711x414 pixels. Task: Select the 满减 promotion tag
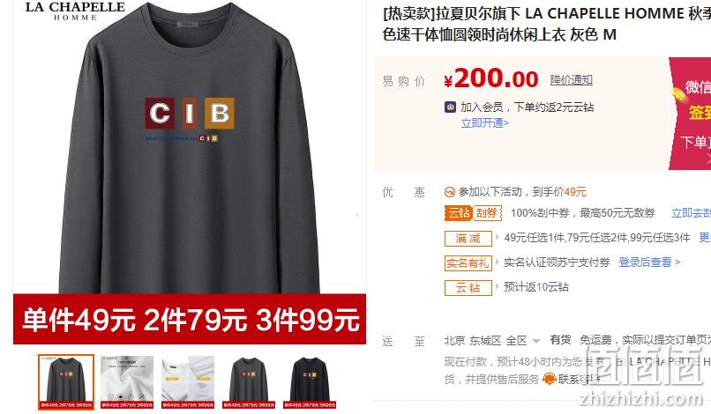click(468, 238)
